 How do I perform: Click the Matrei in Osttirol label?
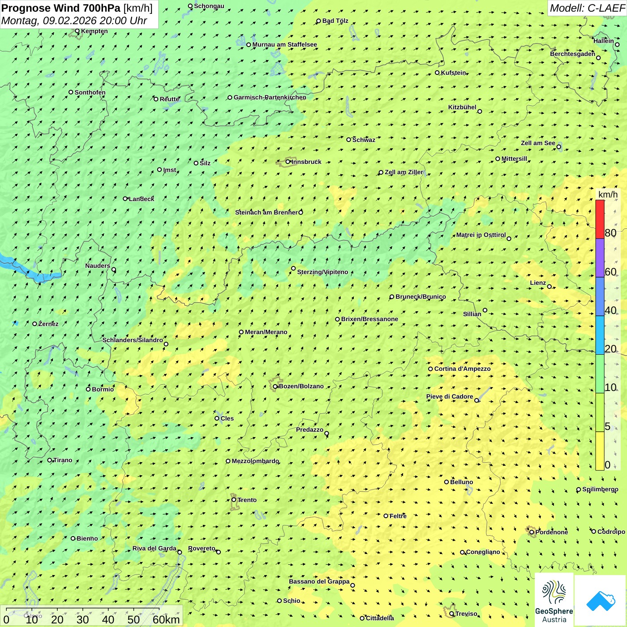(481, 235)
